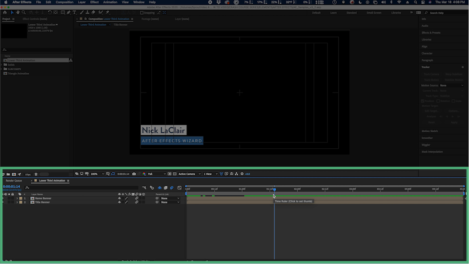
Task: Select the Pen tool
Action: click(68, 12)
